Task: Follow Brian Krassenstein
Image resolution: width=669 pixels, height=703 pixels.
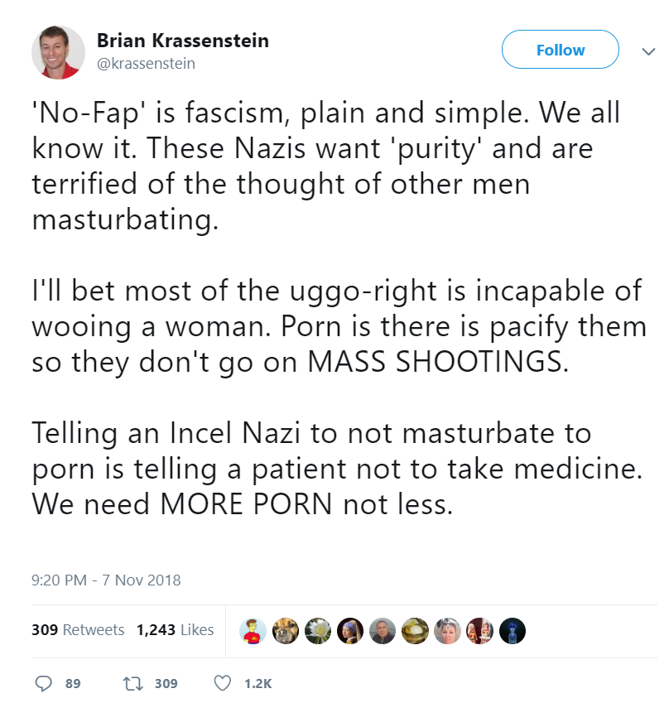Action: coord(560,50)
